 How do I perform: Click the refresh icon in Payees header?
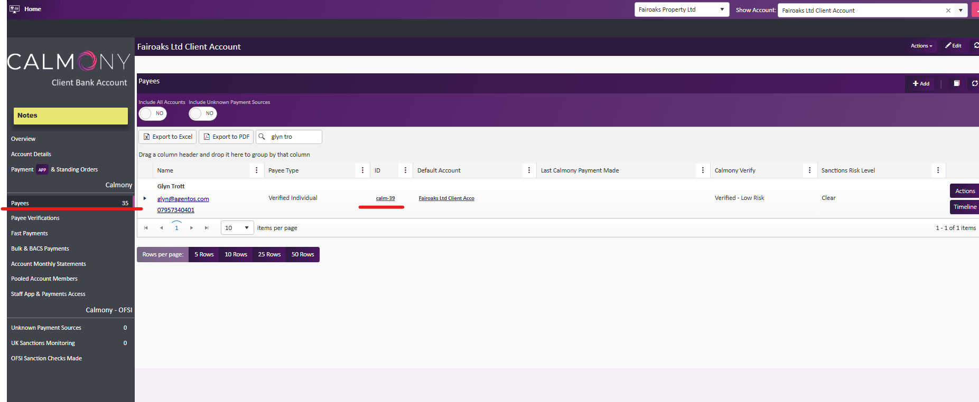[974, 83]
